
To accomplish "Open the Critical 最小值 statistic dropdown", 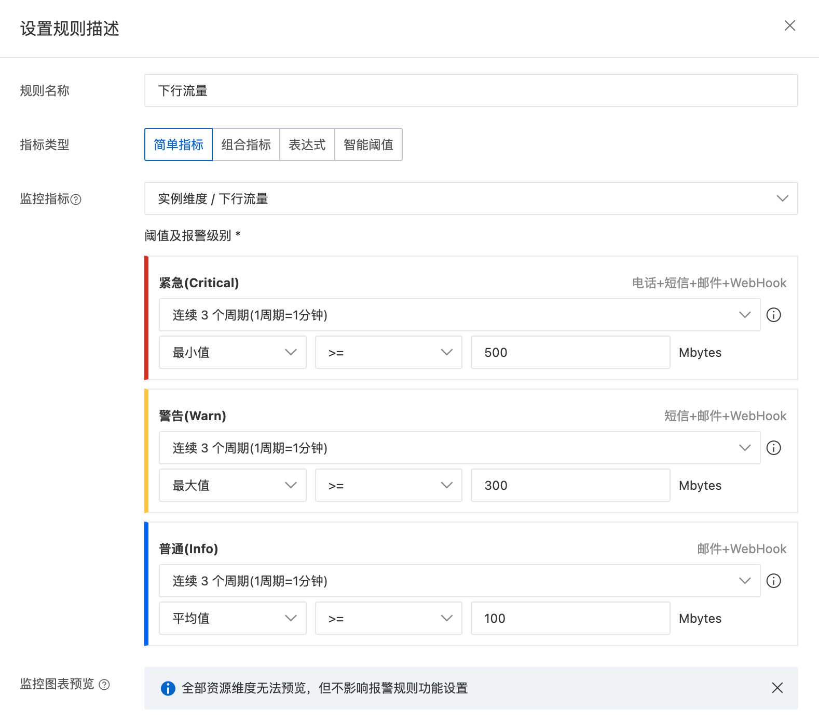I will (x=233, y=352).
